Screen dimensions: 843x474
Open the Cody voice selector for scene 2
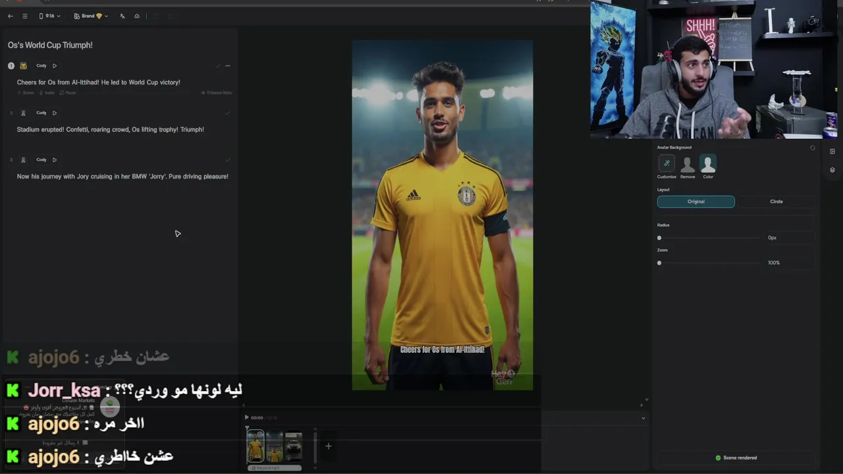pos(41,113)
